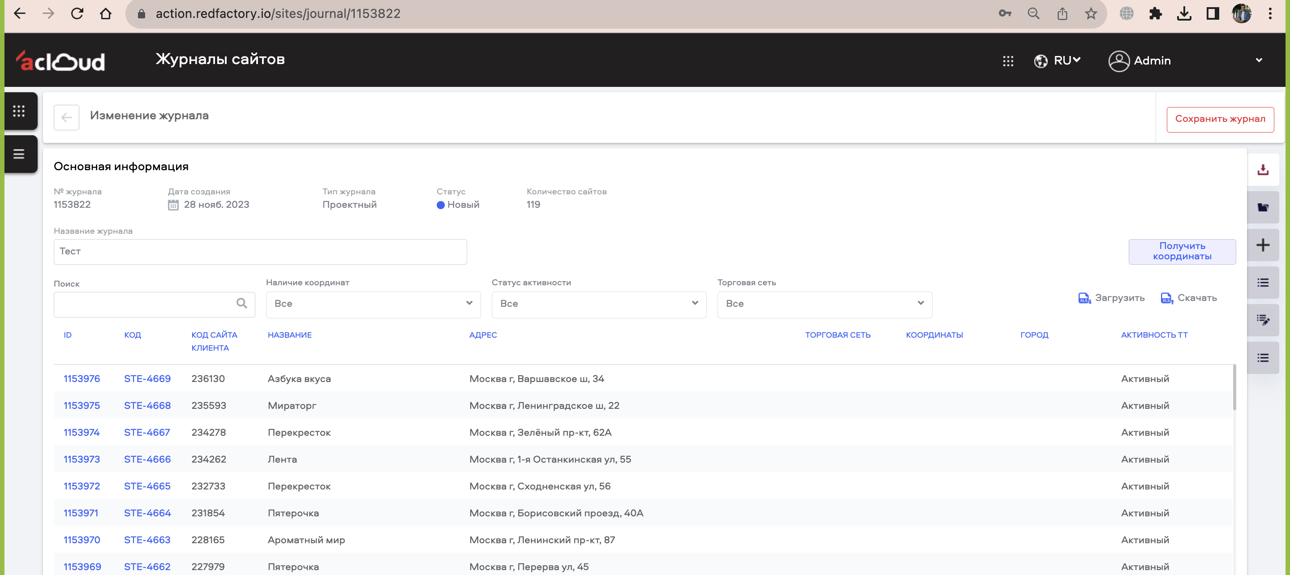Click calendar icon by 28 нояб. 2023
Image resolution: width=1290 pixels, height=575 pixels.
[173, 204]
